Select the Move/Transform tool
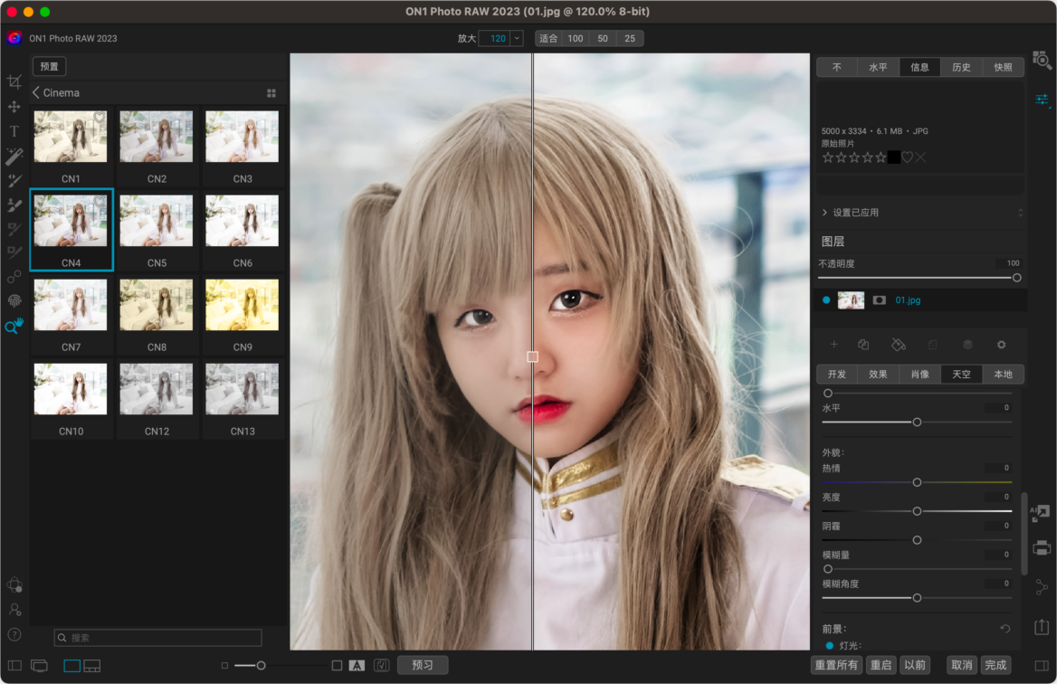 14,107
